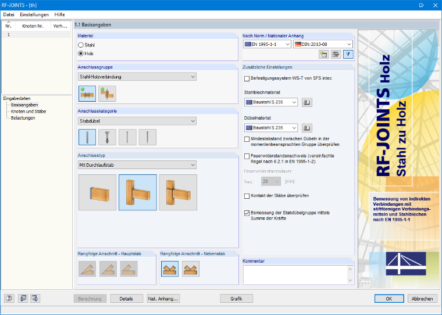Select the Stahl material radio button
442x315 pixels.
(x=81, y=45)
